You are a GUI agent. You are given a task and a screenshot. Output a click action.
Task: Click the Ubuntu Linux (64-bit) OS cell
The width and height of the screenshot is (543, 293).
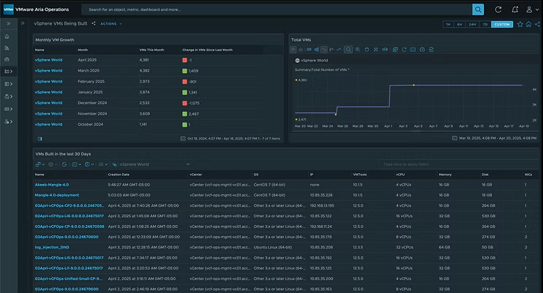point(273,248)
